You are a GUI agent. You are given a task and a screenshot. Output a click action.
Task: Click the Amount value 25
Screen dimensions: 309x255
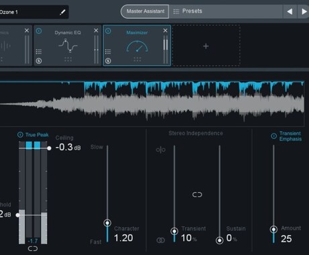tap(286, 239)
